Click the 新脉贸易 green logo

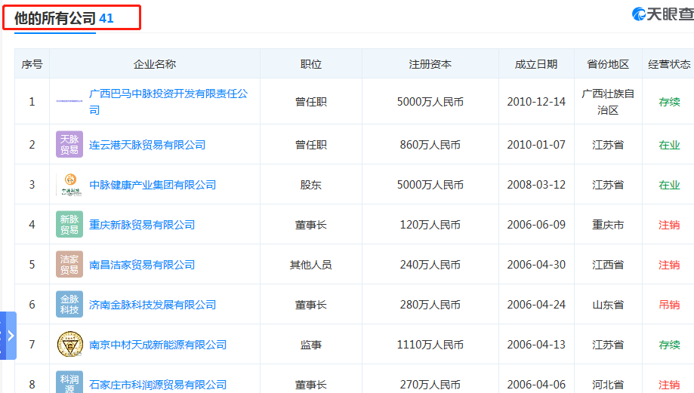click(x=69, y=224)
